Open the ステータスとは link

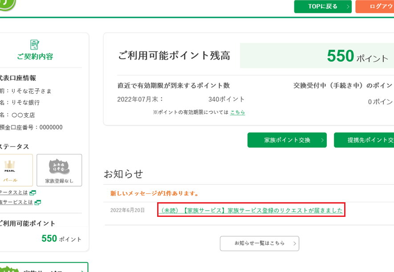pos(13,192)
